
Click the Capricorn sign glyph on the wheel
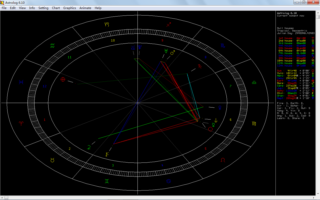point(107,24)
